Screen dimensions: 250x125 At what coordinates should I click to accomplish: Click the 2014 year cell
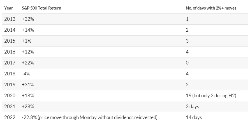pos(10,30)
